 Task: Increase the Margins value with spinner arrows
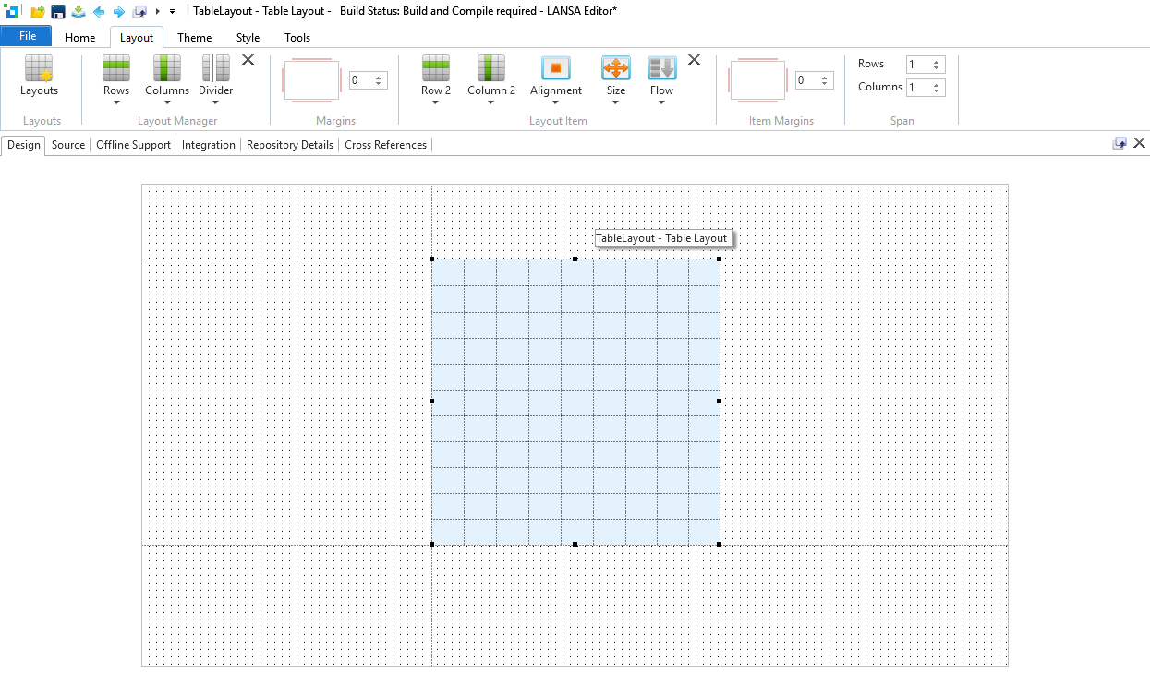coord(379,78)
